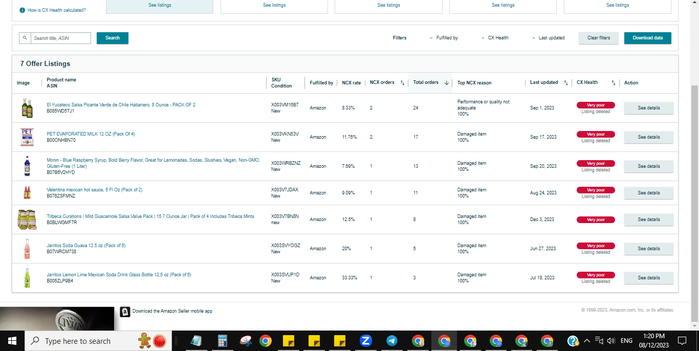The image size is (699, 351).
Task: Click the Download data button
Action: pos(648,38)
